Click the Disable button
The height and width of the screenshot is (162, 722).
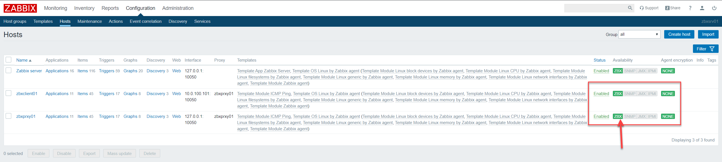[64, 154]
